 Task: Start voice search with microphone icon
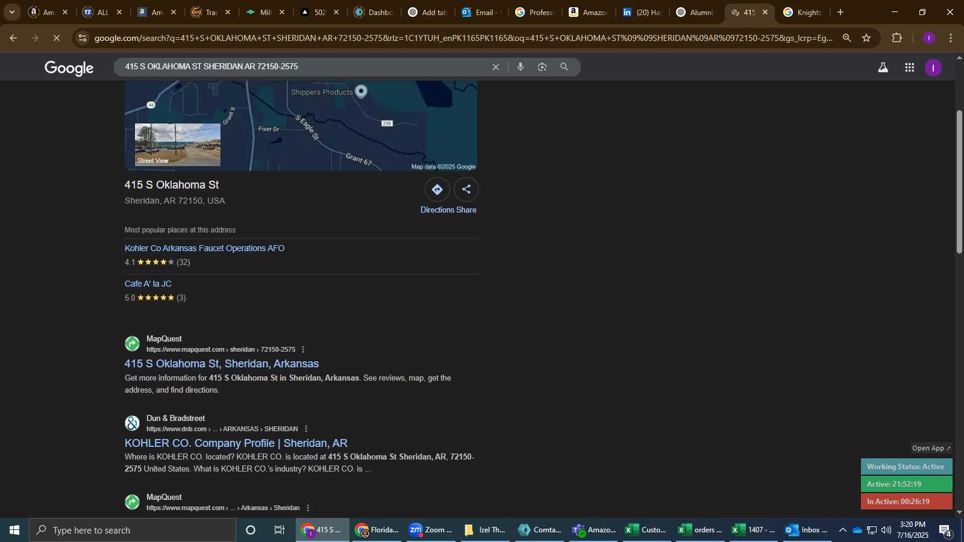[521, 67]
